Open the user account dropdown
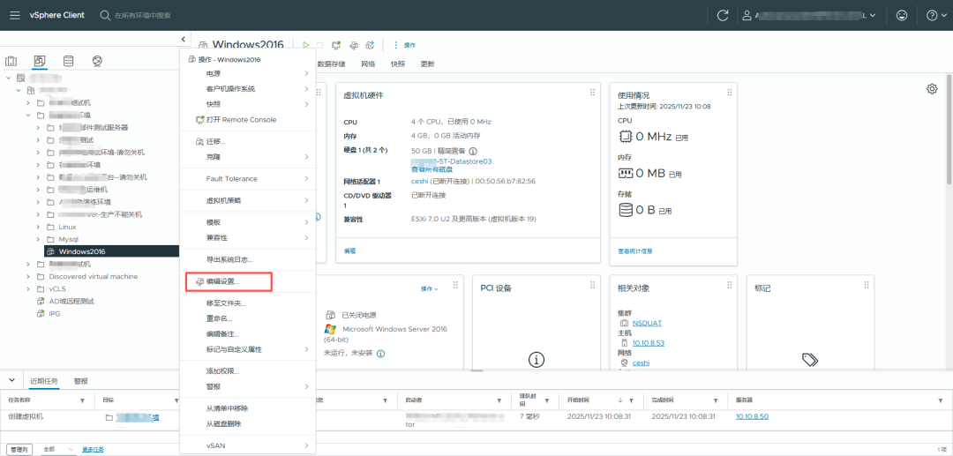Viewport: 953px width, 456px height. point(810,16)
